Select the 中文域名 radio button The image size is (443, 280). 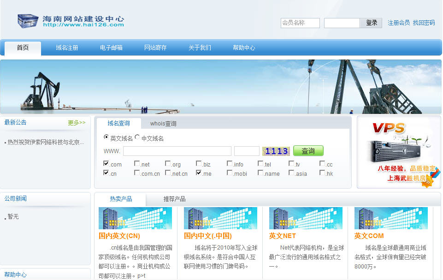137,137
